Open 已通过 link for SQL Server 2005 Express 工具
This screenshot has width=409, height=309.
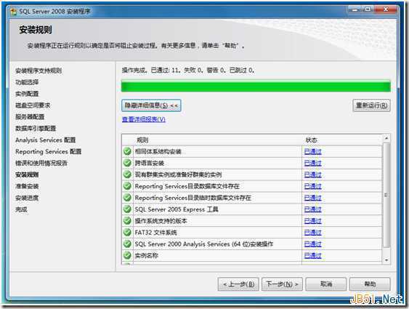click(313, 209)
